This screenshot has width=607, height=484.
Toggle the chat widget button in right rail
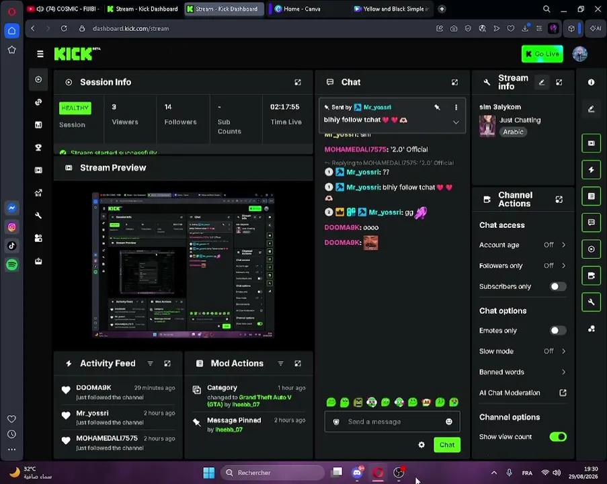[x=591, y=223]
